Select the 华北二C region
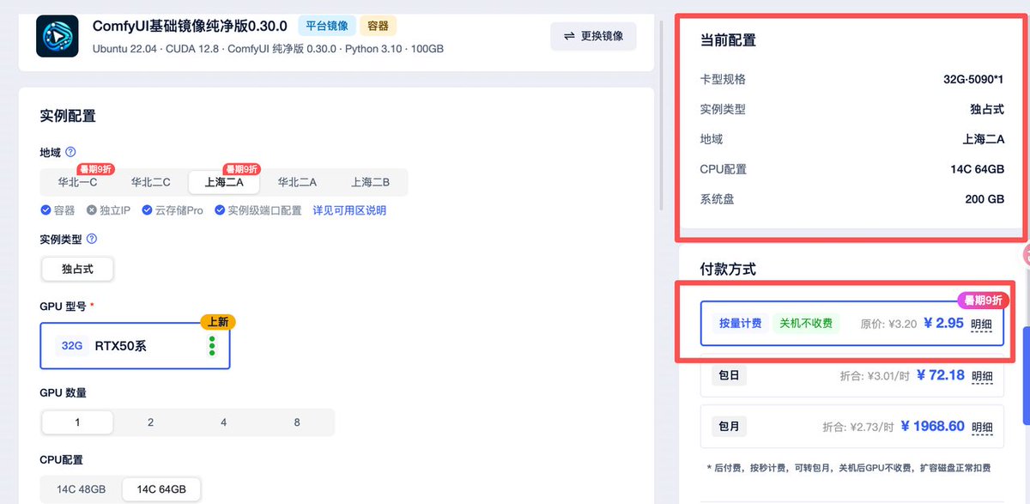This screenshot has width=1030, height=504. tap(151, 182)
